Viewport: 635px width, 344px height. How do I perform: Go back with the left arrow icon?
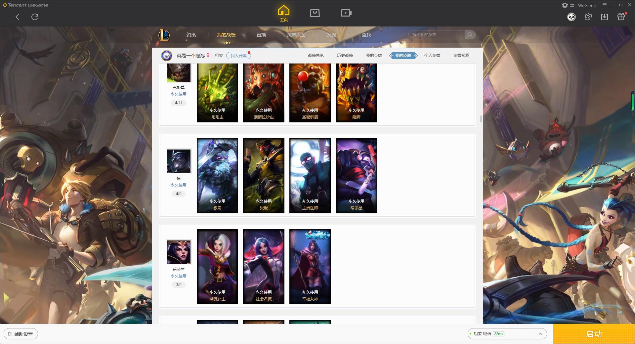(x=18, y=17)
